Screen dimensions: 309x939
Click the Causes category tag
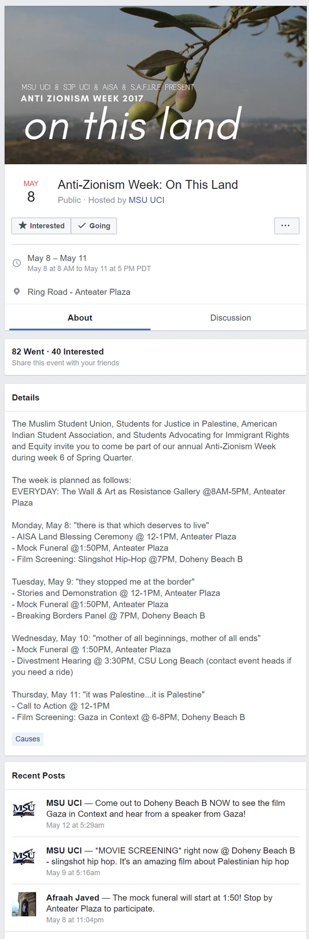pos(27,739)
